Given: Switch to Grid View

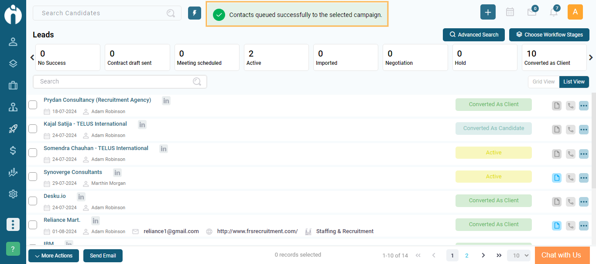Looking at the screenshot, I should pos(544,82).
